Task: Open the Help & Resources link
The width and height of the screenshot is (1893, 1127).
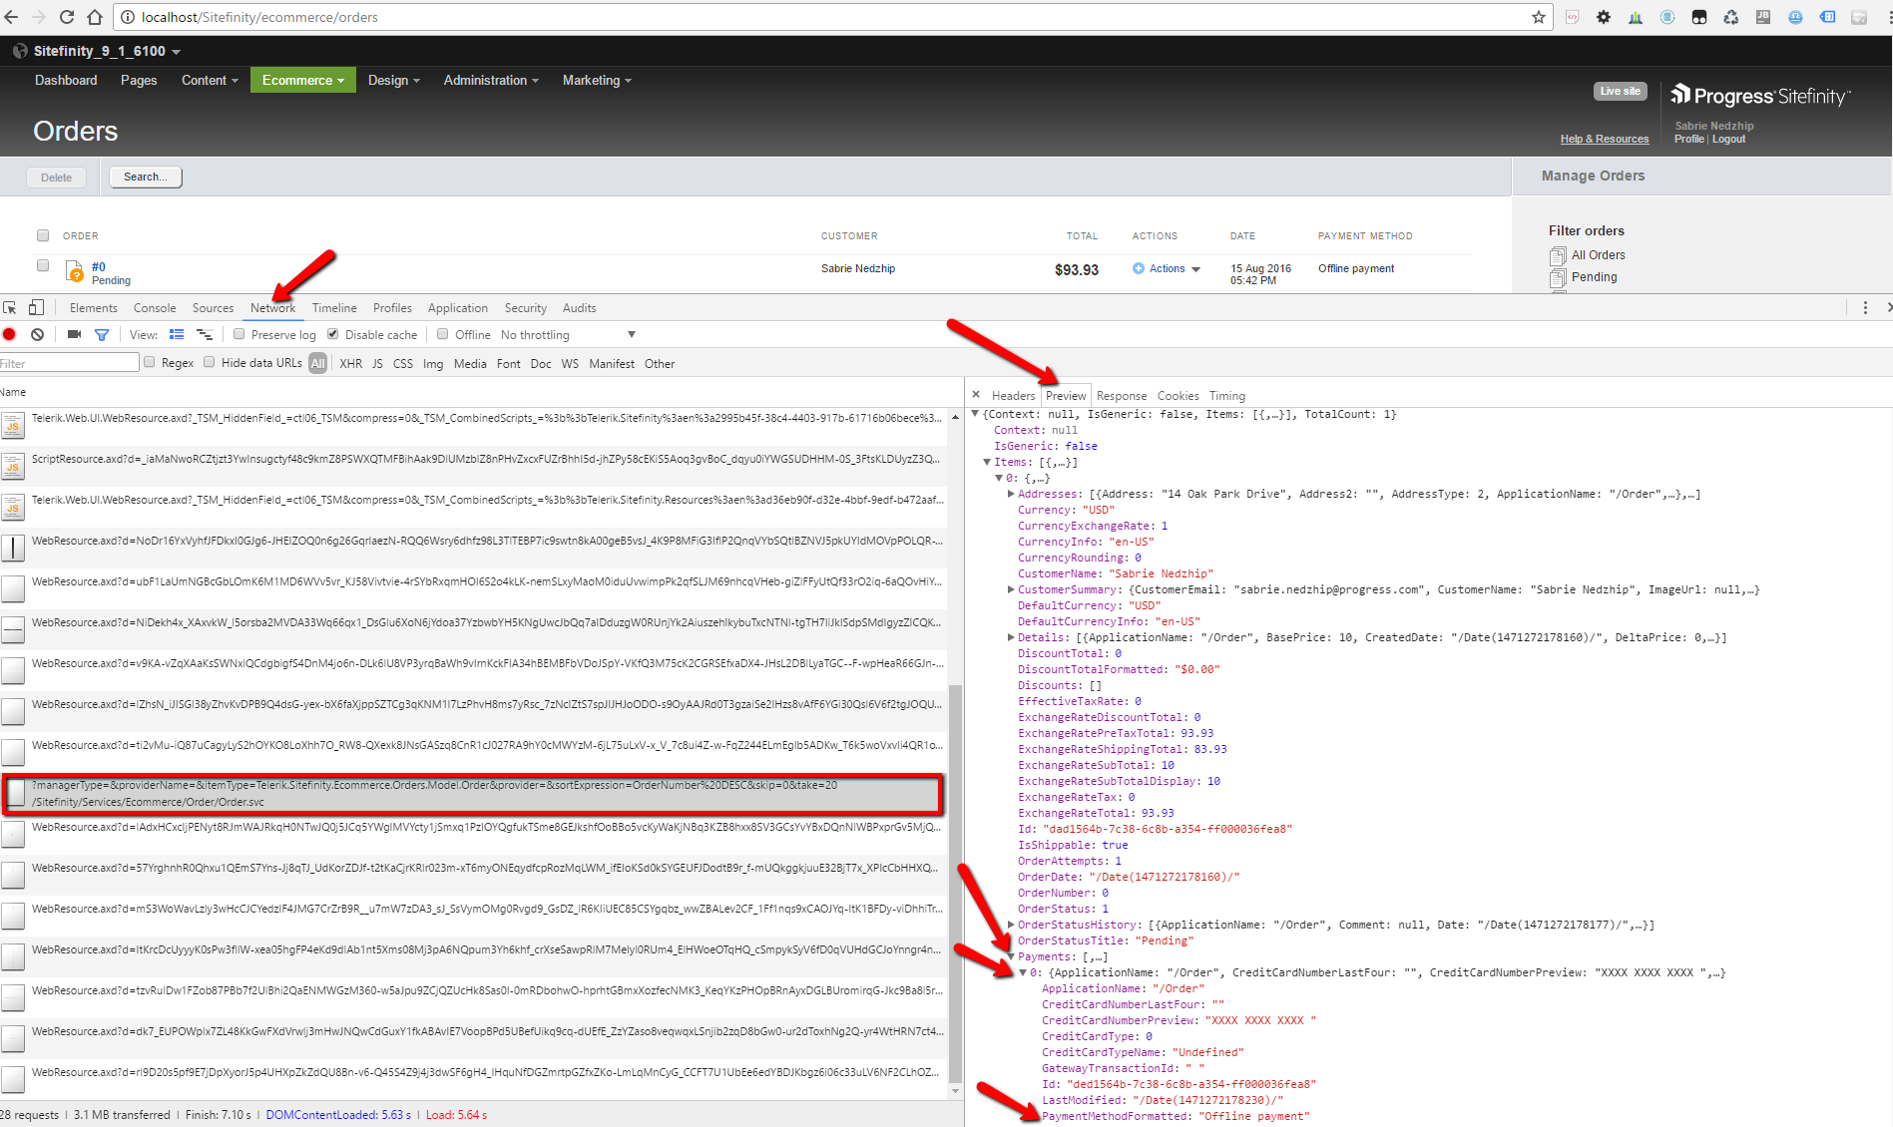Action: (1605, 140)
